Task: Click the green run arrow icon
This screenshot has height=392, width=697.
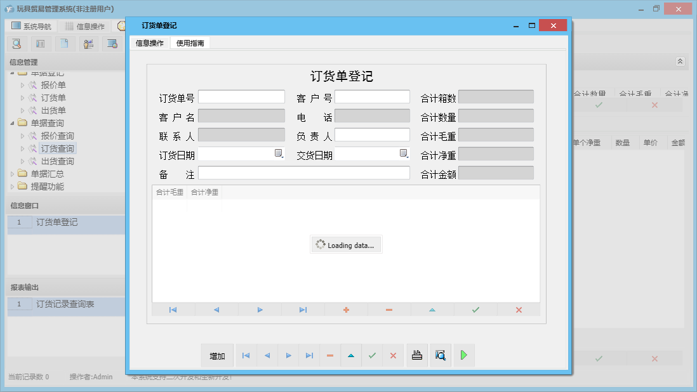Action: [x=463, y=355]
